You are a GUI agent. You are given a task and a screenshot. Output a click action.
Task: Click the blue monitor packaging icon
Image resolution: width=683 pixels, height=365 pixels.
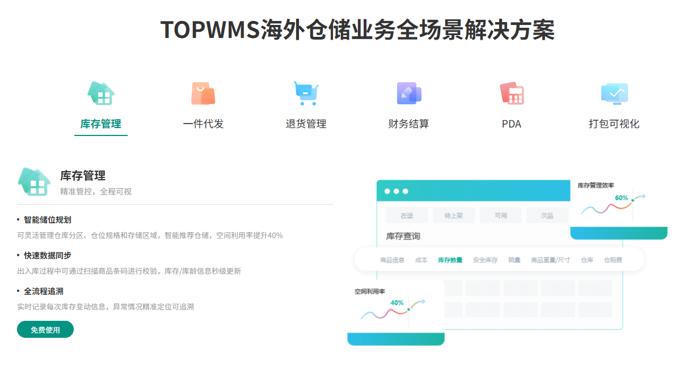point(614,94)
